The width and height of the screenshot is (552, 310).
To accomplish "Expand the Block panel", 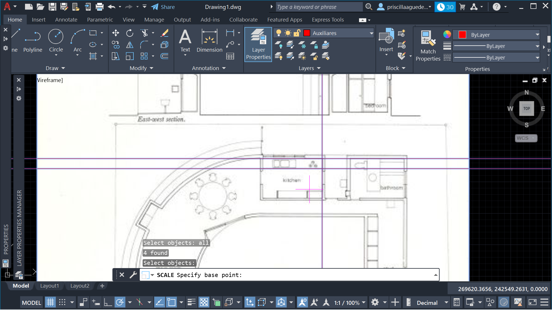I will coord(396,68).
